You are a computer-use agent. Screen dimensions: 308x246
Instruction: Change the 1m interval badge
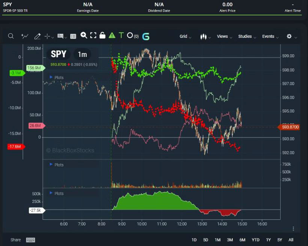82,54
